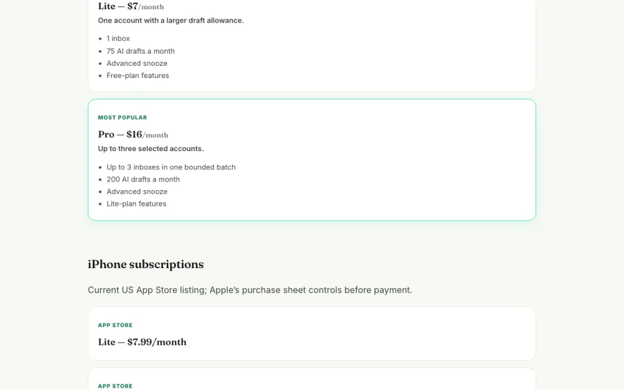Select "One account with a larger draft allowance." text
This screenshot has width=624, height=390.
click(x=171, y=20)
